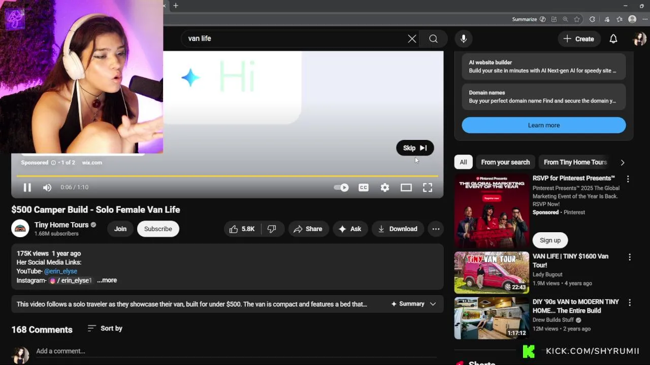650x365 pixels.
Task: Download the video
Action: (398, 229)
